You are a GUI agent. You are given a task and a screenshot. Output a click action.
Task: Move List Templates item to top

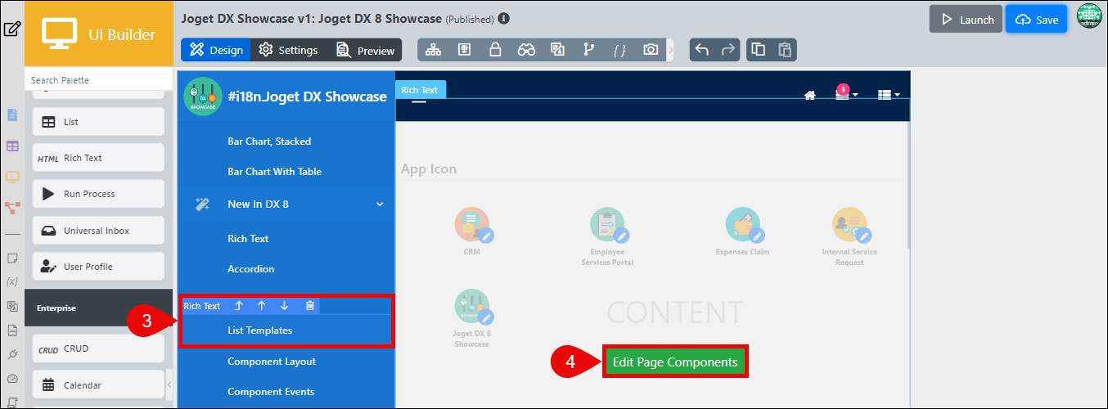click(x=239, y=306)
